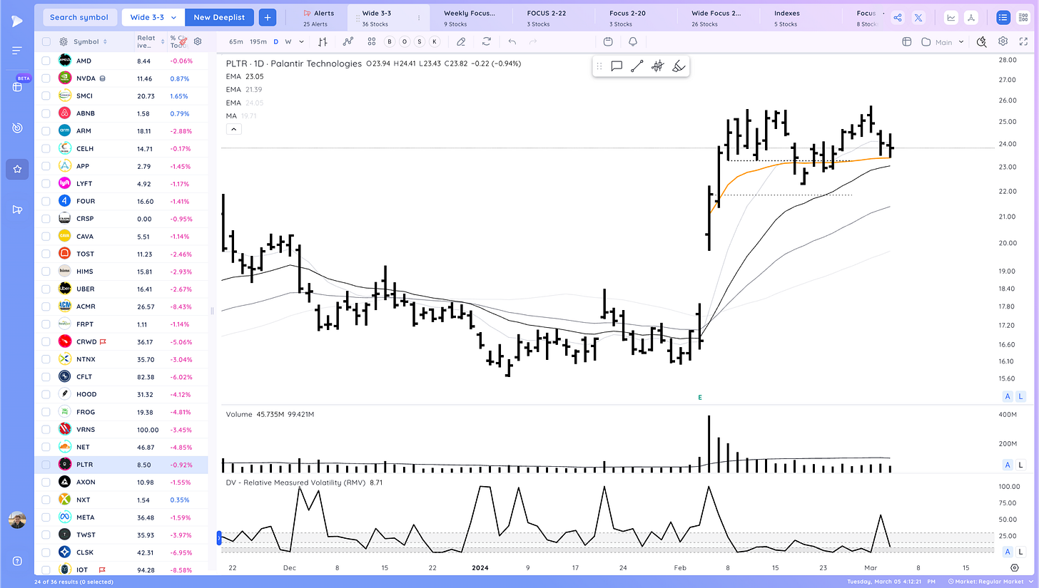Switch to chart-only layout icon
Screen dimensions: 1039x588
(951, 18)
